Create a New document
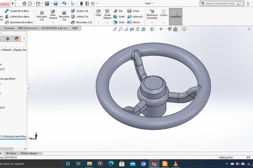This screenshot has width=253, height=168. click(30, 3)
